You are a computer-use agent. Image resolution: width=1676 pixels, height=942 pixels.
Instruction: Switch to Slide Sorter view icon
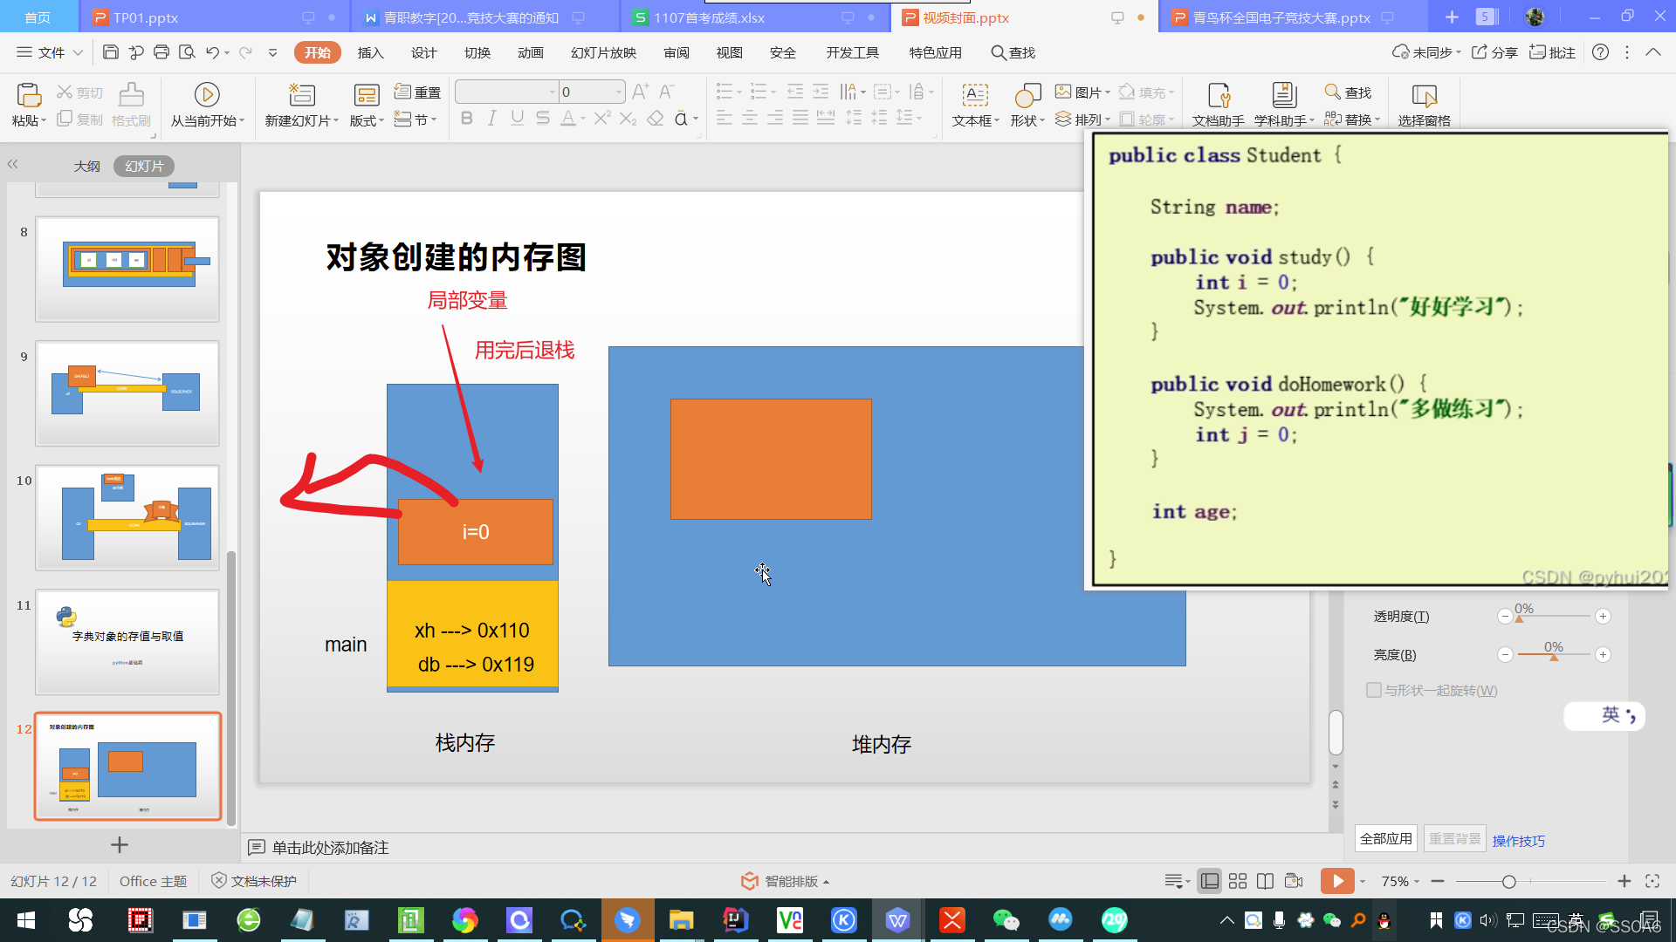click(x=1238, y=881)
